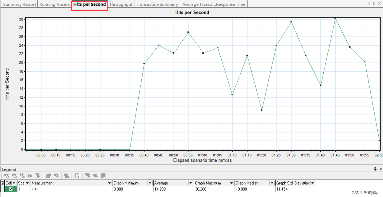The height and width of the screenshot is (197, 383).
Task: Click the column-configuration icon in Legend toolbar
Action: pyautogui.click(x=77, y=176)
